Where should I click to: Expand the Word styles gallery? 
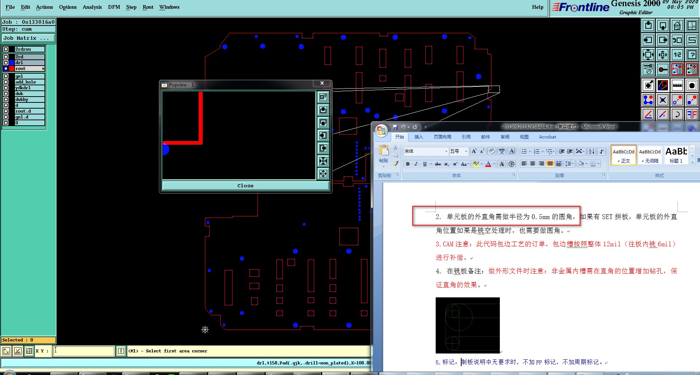point(692,162)
